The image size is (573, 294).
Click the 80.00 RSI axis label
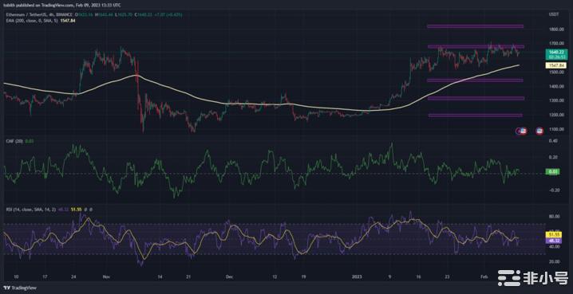point(554,216)
